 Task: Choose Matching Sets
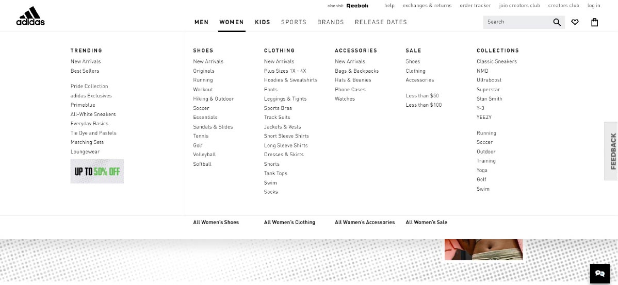[87, 142]
